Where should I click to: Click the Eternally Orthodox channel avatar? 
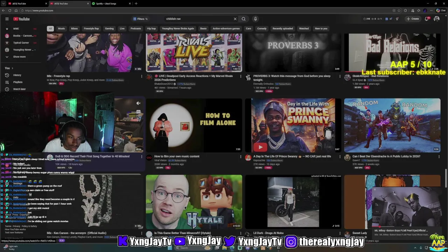[248, 77]
